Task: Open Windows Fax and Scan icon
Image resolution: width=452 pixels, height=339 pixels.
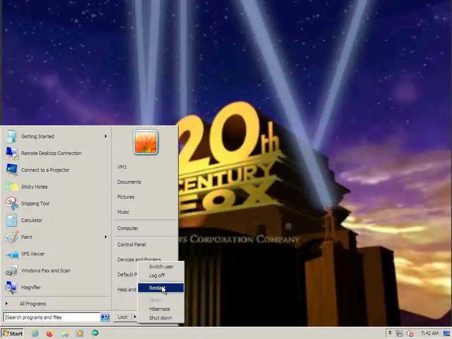Action: tap(12, 271)
